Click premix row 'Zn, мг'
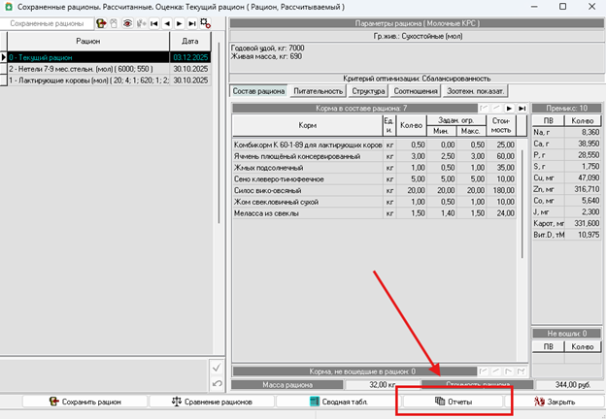The image size is (606, 419). [x=566, y=189]
